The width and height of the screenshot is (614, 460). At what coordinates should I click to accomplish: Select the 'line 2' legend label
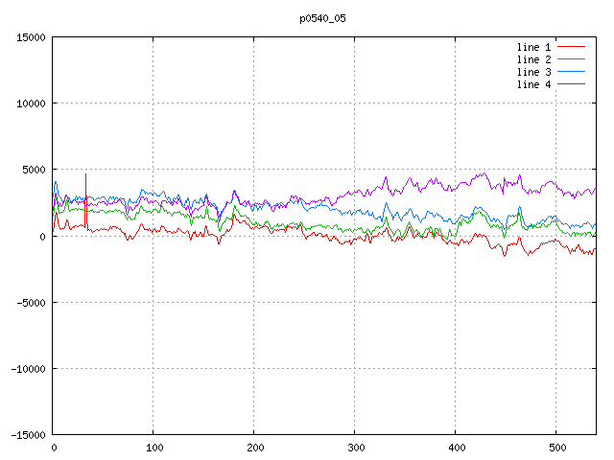tap(533, 59)
